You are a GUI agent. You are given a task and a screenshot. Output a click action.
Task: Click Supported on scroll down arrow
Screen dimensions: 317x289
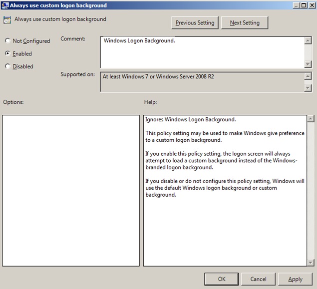point(308,88)
